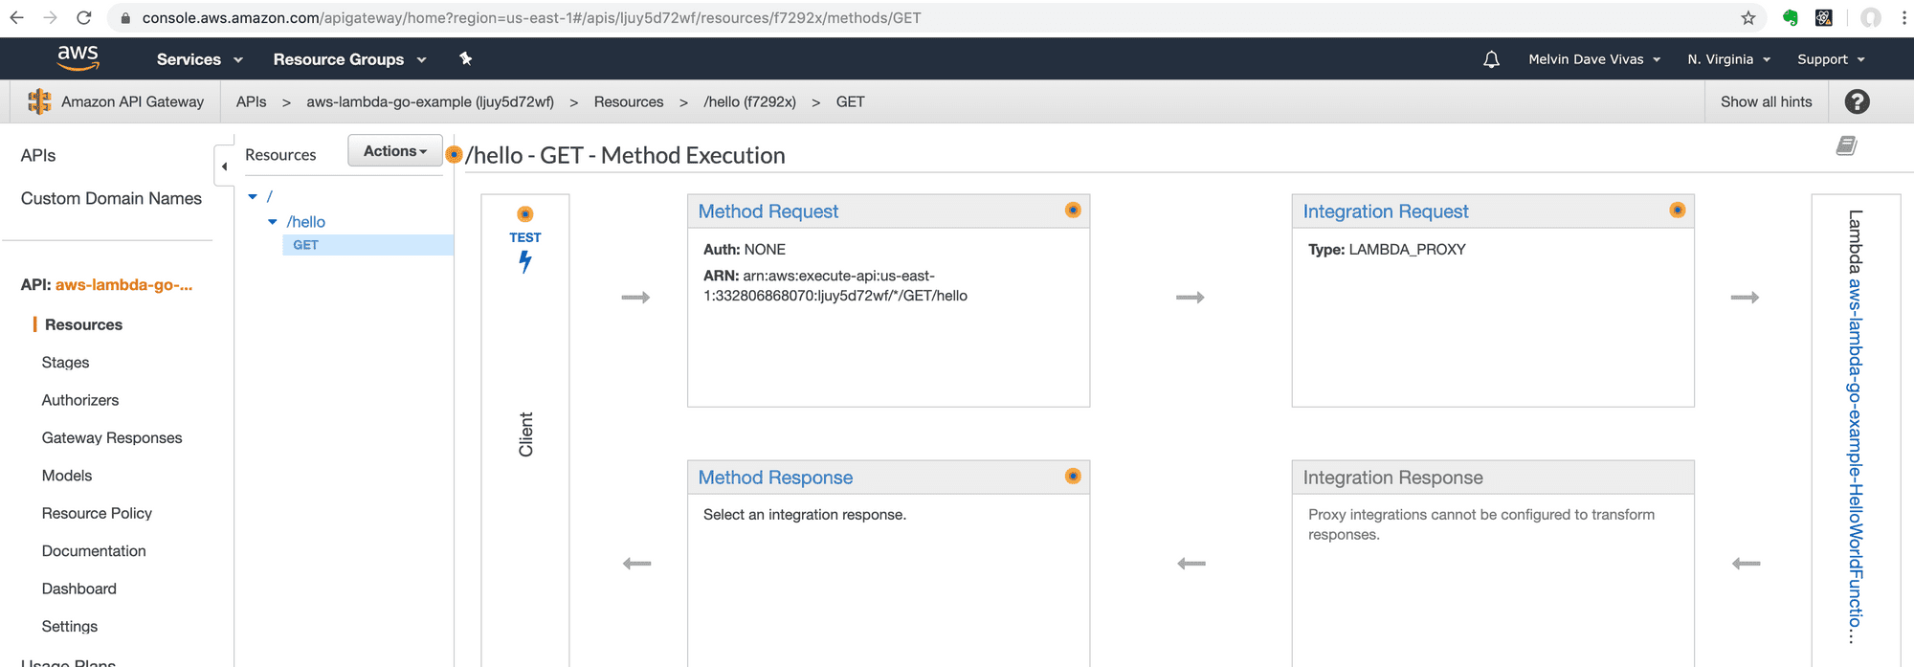Open Resource Policy in the sidebar
Viewport: 1914px width, 667px height.
(x=97, y=513)
